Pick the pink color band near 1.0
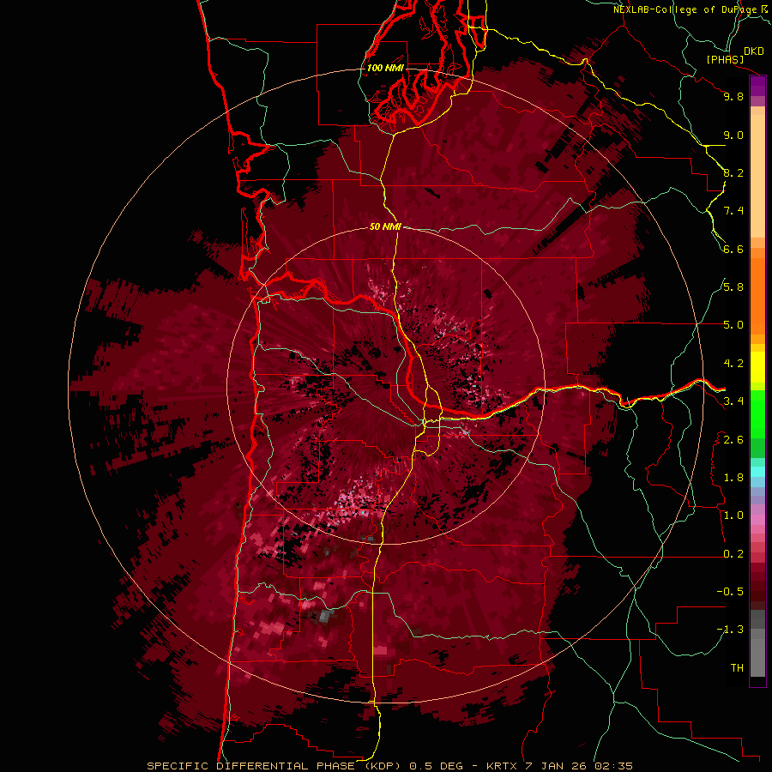 point(757,520)
